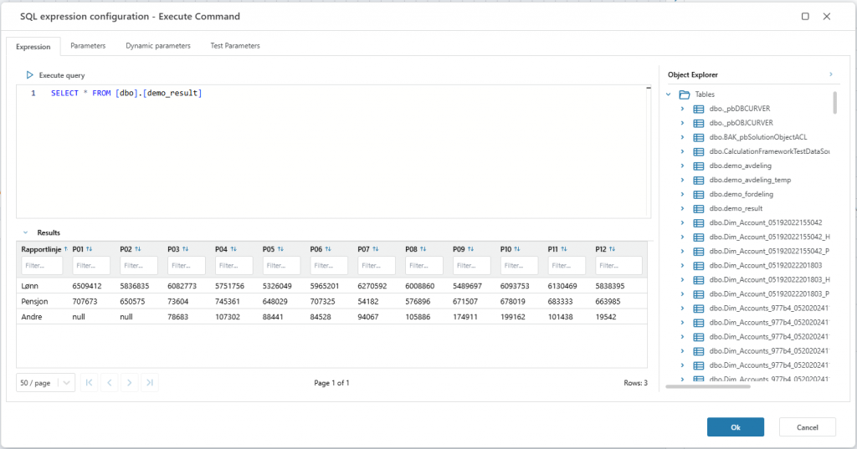Toggle sort on the Rapportlinje column
This screenshot has width=857, height=449.
[66, 249]
